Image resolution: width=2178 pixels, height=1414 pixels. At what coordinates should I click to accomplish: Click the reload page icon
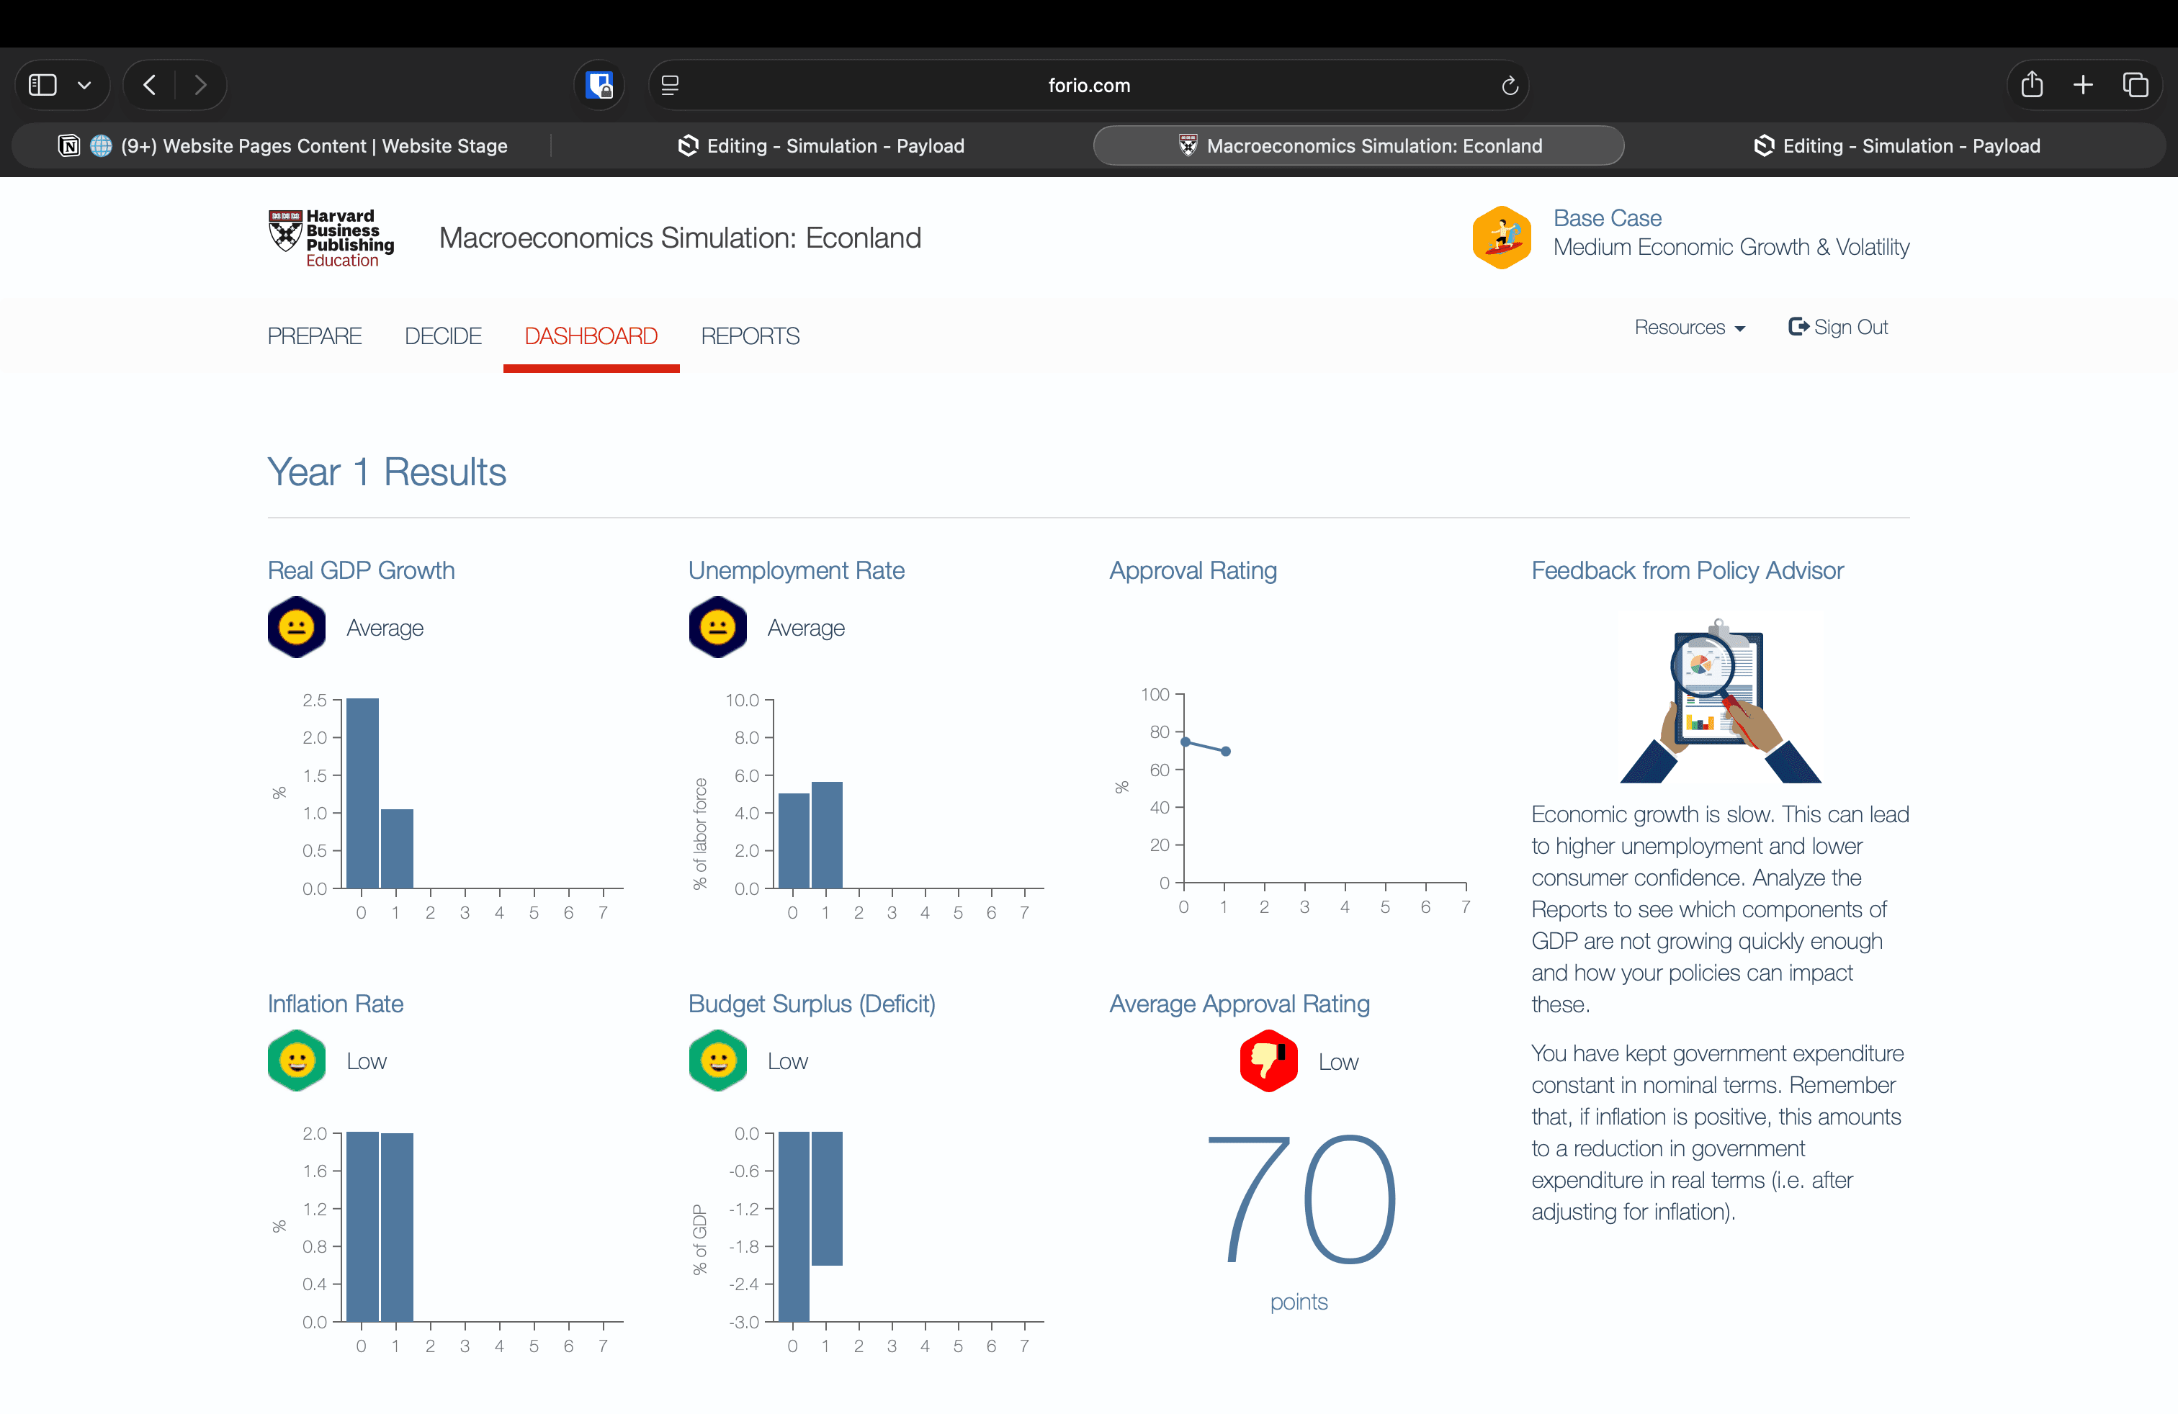tap(1509, 85)
